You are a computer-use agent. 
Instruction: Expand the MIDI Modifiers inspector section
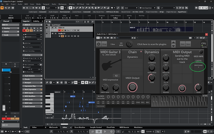click(x=33, y=96)
